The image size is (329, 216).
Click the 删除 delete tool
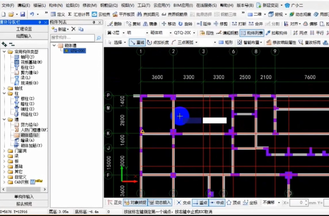click(114, 24)
